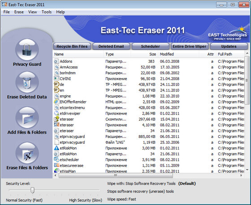Open the Erase menu
Image resolution: width=251 pixels, height=205 pixels.
(x=19, y=12)
